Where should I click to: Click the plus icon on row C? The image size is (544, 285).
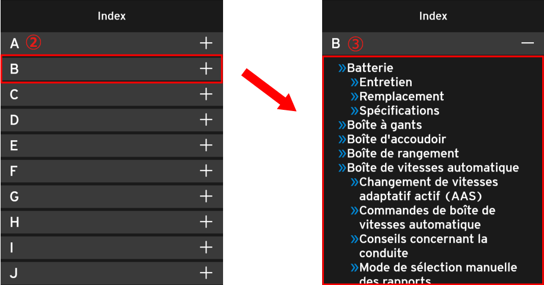[206, 94]
